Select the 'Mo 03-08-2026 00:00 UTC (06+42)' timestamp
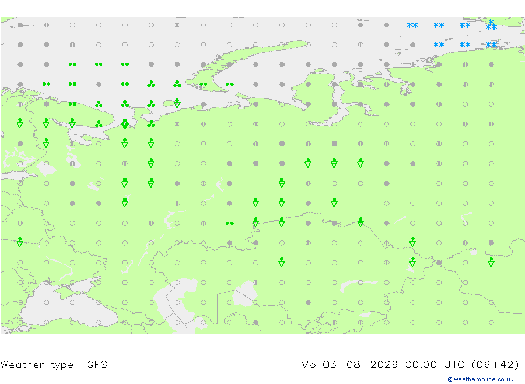The width and height of the screenshot is (525, 384). click(x=410, y=364)
